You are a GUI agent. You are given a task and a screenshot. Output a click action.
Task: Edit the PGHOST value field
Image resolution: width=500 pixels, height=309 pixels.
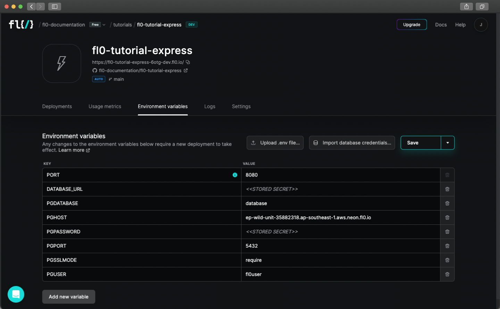[x=341, y=217]
